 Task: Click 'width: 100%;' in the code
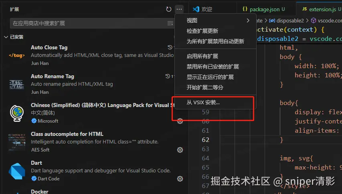tap(317, 66)
